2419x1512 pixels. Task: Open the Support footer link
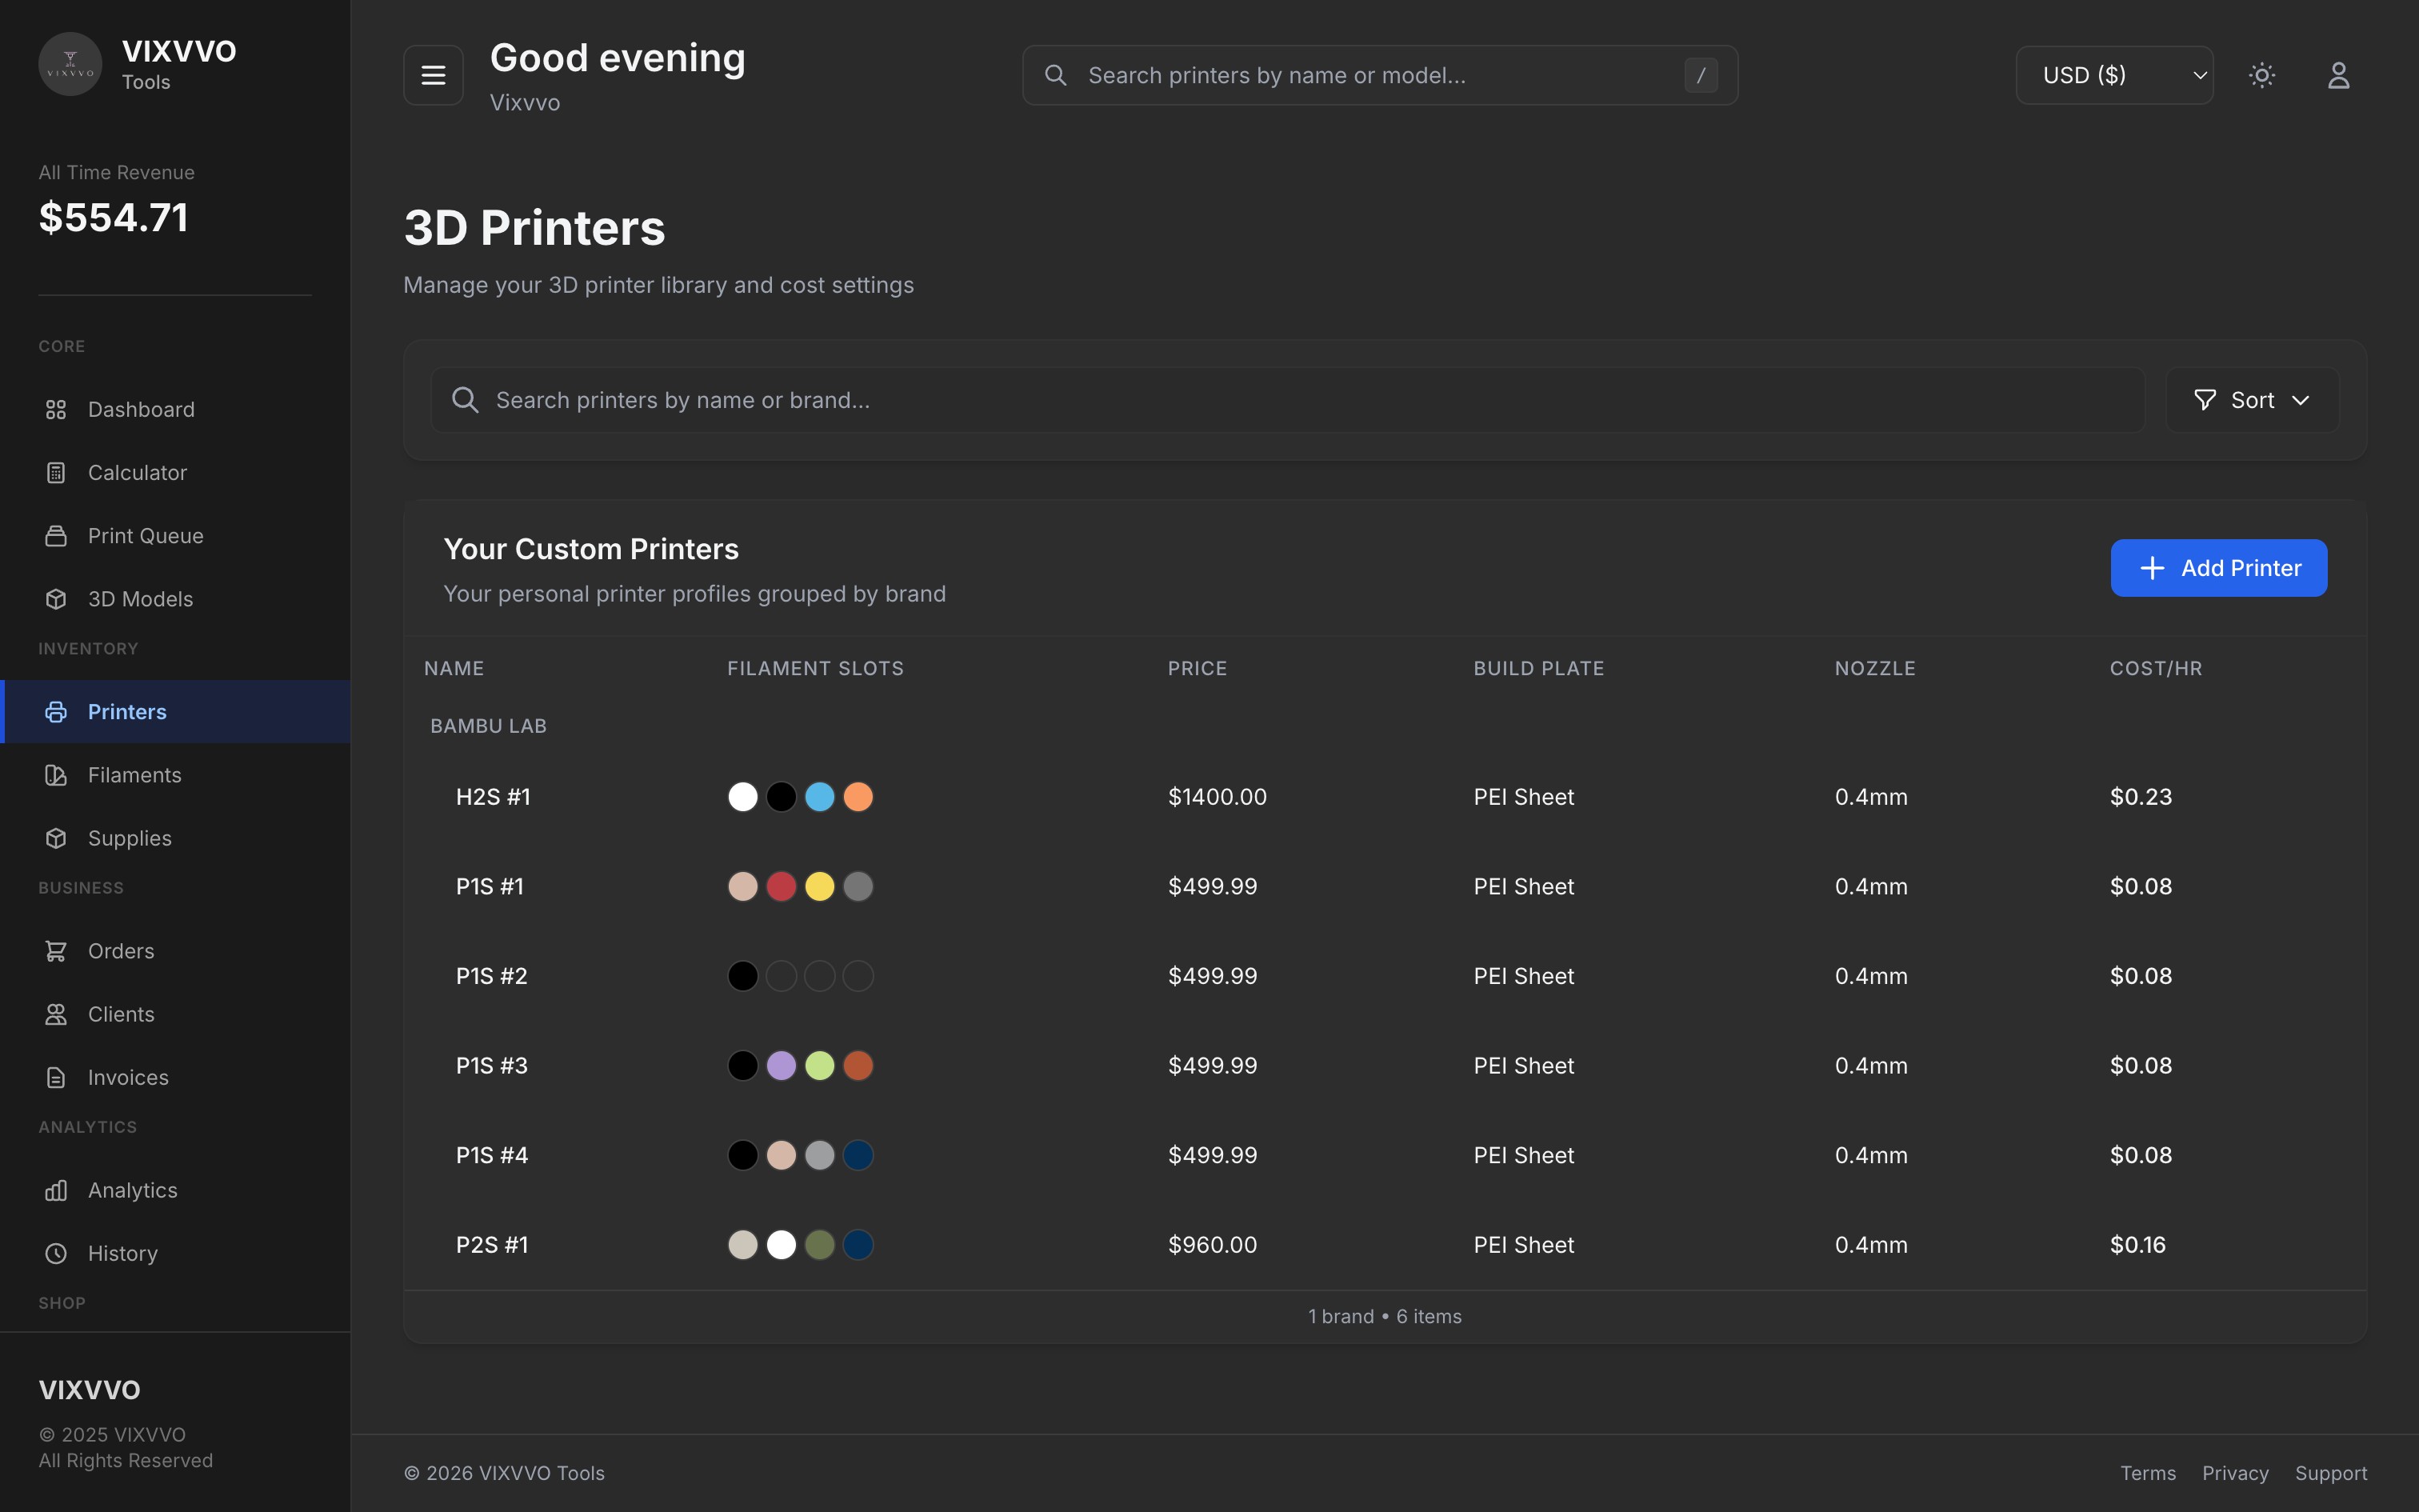tap(2330, 1473)
